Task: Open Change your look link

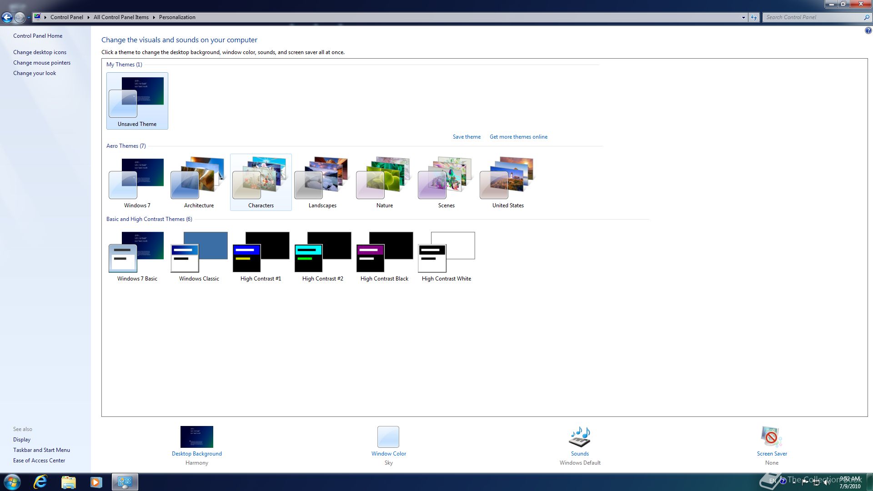Action: [35, 73]
